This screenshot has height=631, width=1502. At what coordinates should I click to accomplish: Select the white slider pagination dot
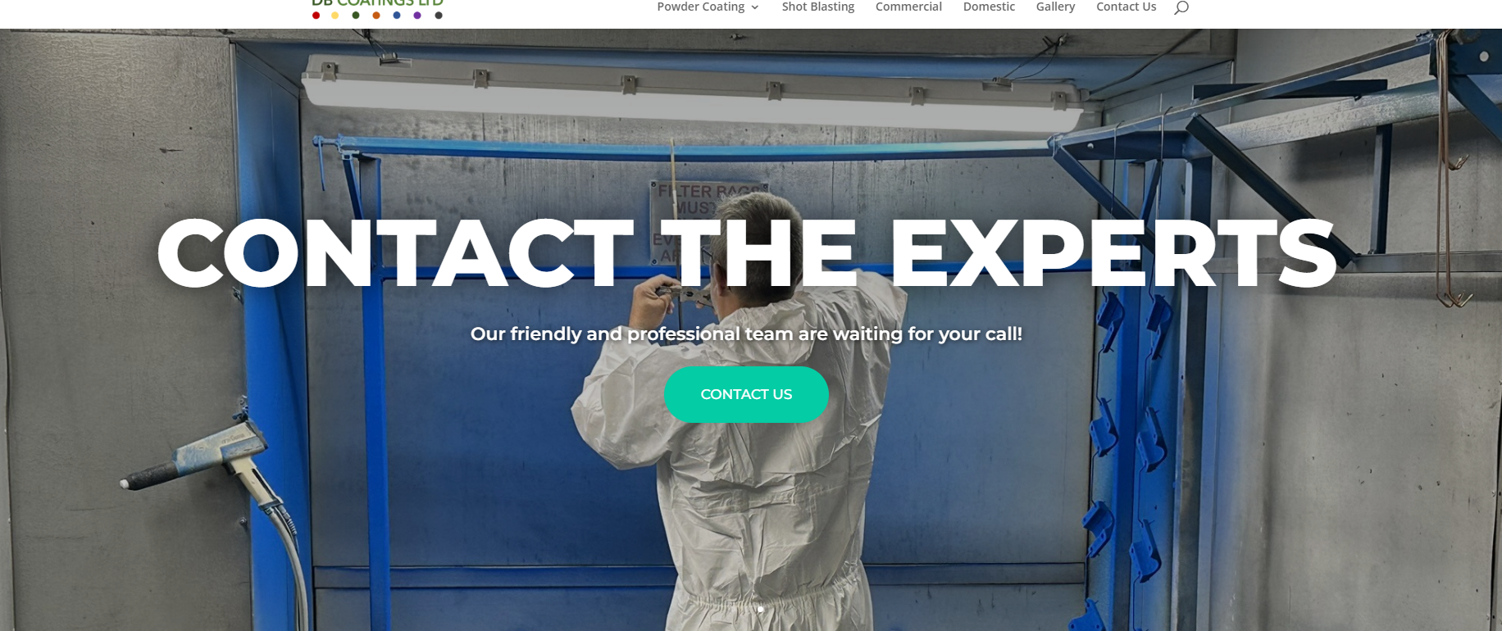tap(760, 609)
